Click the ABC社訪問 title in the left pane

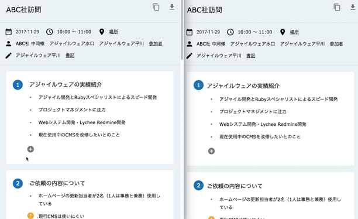click(24, 10)
